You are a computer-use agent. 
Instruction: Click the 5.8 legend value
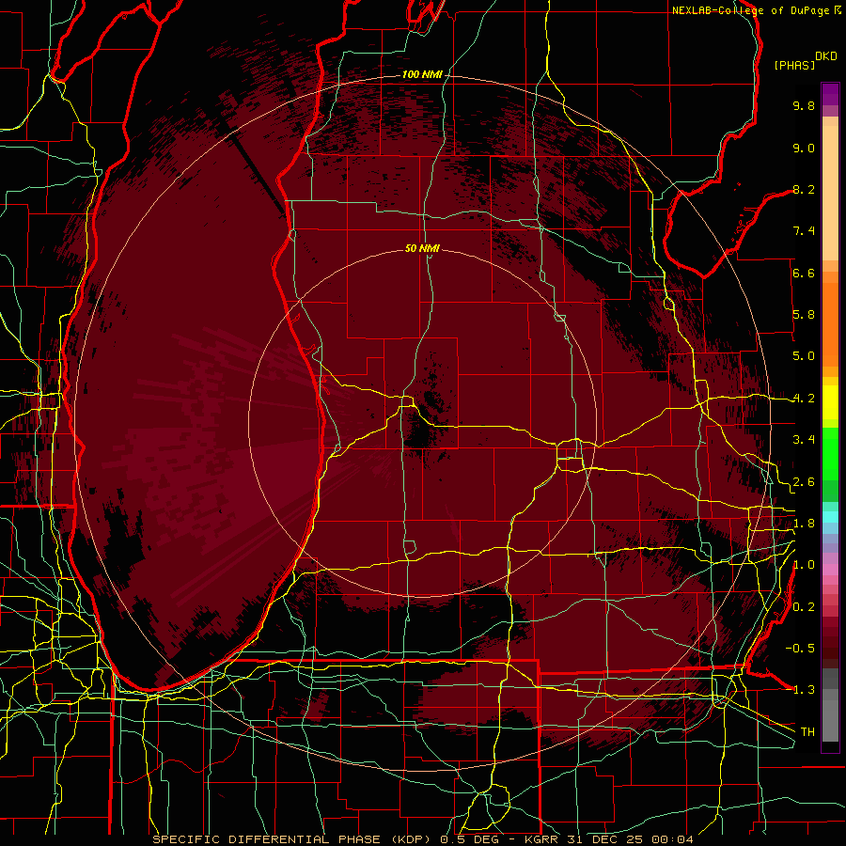804,315
